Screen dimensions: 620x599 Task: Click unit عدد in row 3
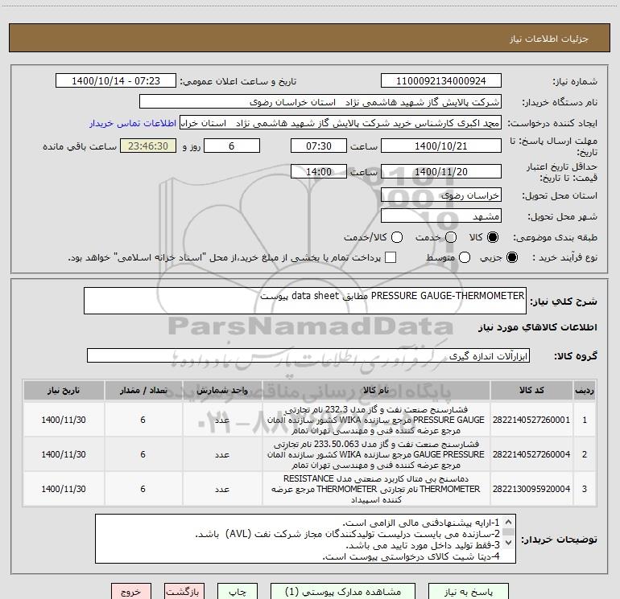pyautogui.click(x=222, y=489)
